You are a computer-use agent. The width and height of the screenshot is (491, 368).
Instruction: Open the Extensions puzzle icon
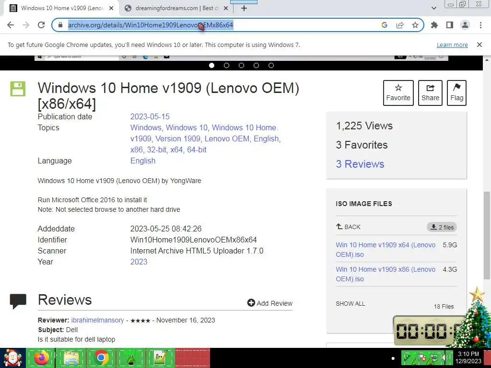coord(434,25)
